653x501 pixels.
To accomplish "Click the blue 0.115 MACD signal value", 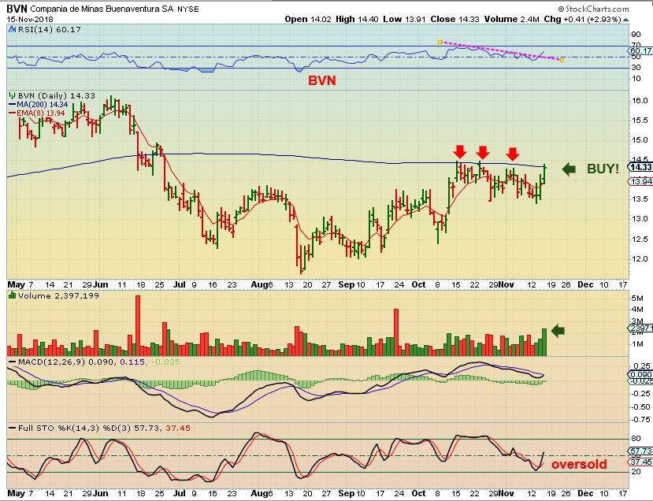I will click(132, 362).
